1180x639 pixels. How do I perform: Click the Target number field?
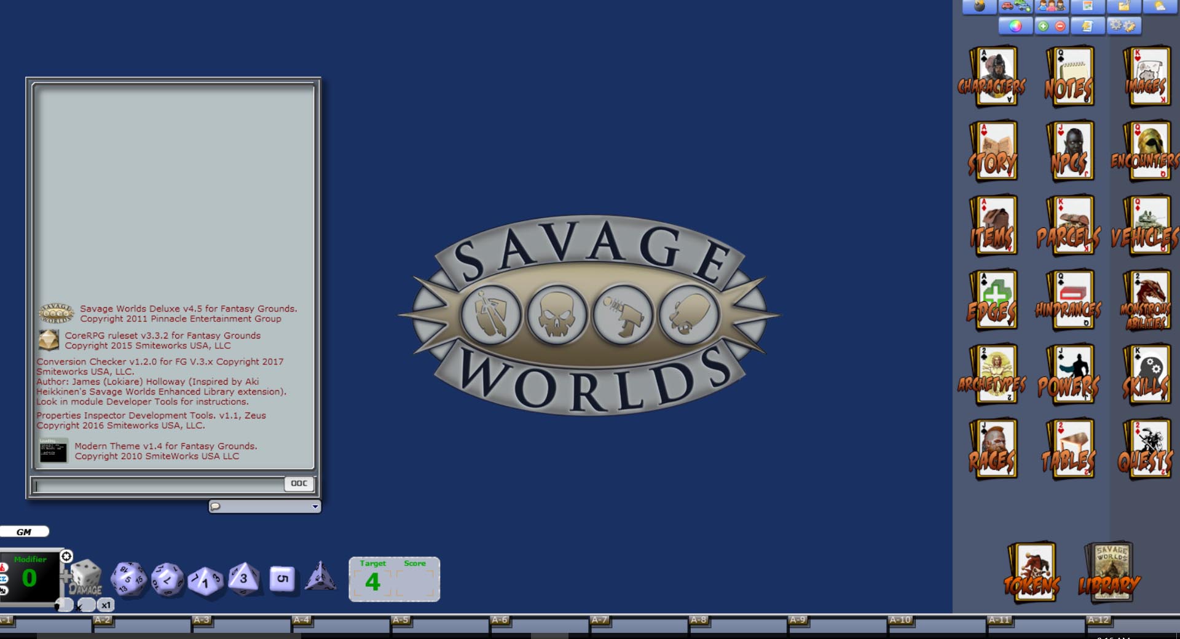(x=372, y=582)
